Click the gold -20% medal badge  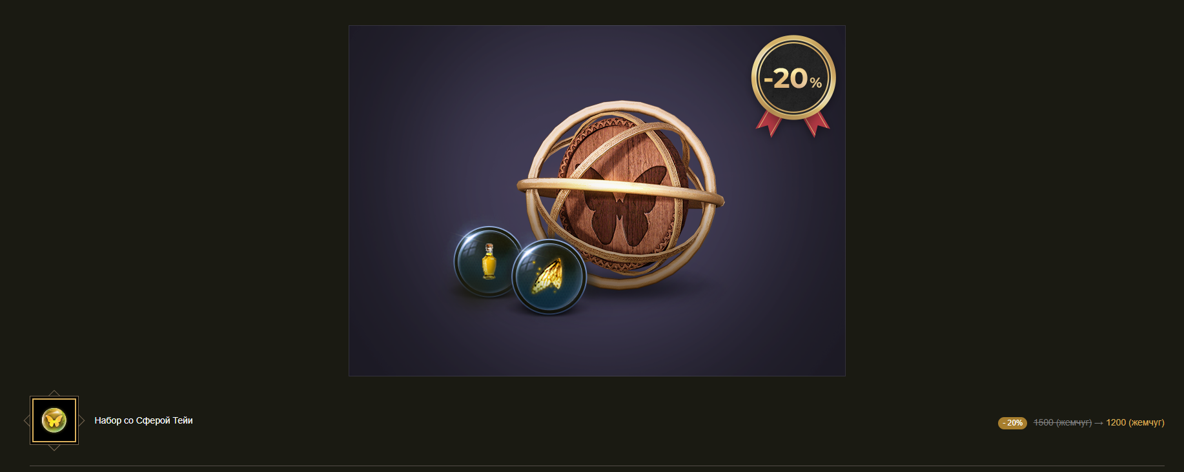(793, 77)
